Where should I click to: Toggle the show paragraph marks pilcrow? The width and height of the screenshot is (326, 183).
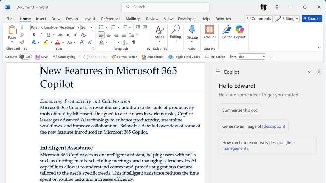click(x=134, y=42)
